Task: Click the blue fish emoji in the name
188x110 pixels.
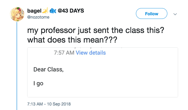Action: click(53, 11)
